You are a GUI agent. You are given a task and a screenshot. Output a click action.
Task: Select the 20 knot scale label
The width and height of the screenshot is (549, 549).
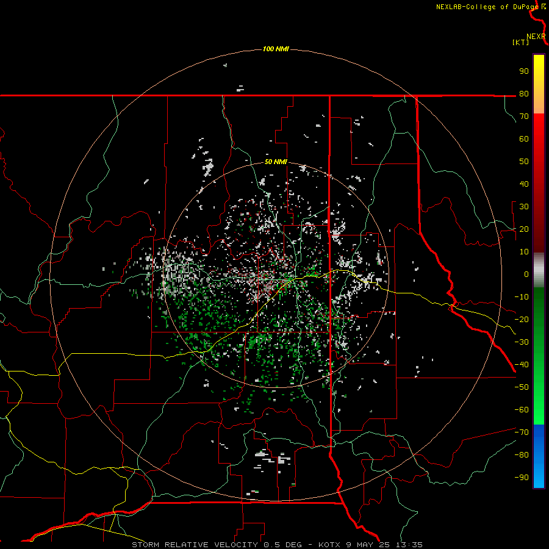tap(524, 229)
